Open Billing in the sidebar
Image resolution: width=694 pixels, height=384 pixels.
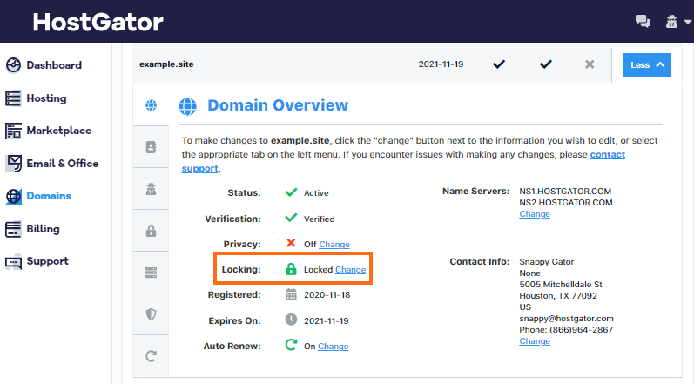(x=43, y=229)
